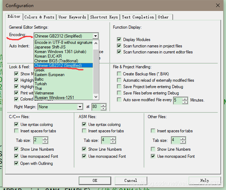This screenshot has height=190, width=226.
Task: Increase auto save minutes stepper
Action: [185, 99]
